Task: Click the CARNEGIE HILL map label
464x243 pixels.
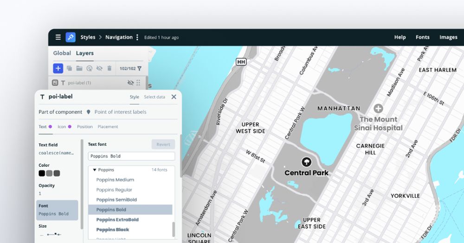Action: tap(370, 149)
